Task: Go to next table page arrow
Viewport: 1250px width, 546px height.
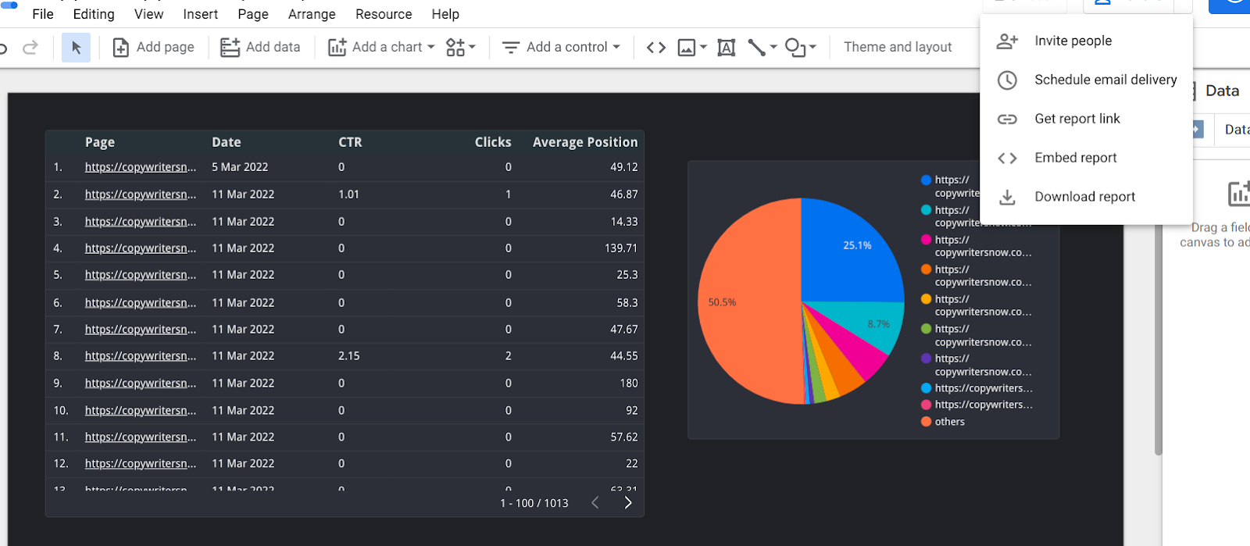Action: click(x=627, y=503)
